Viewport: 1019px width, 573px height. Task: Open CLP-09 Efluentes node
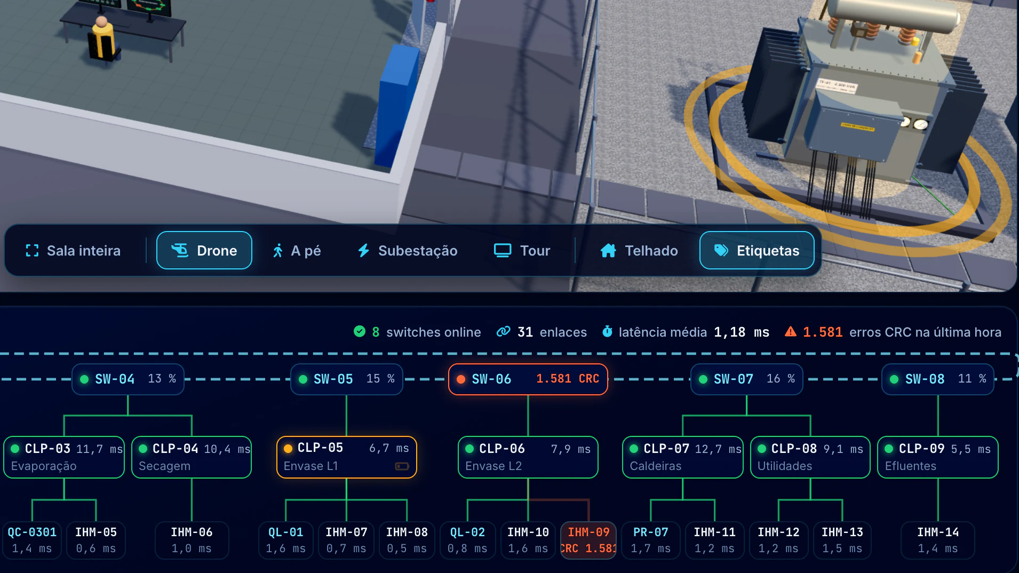click(938, 457)
